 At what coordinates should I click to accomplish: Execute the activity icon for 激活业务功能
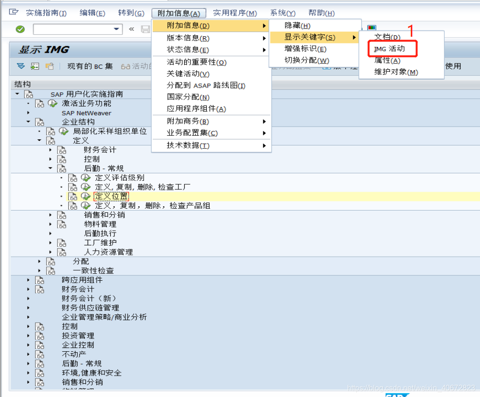click(53, 104)
